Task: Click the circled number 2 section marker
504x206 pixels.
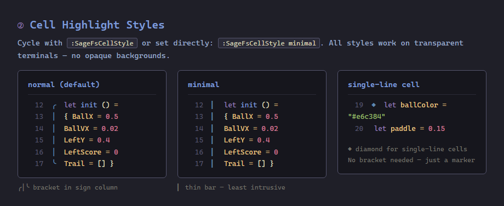Action: tap(21, 25)
